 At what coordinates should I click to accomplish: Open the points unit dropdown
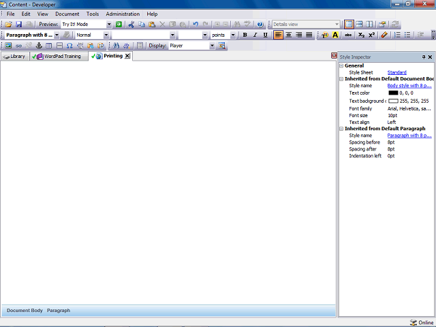point(233,35)
